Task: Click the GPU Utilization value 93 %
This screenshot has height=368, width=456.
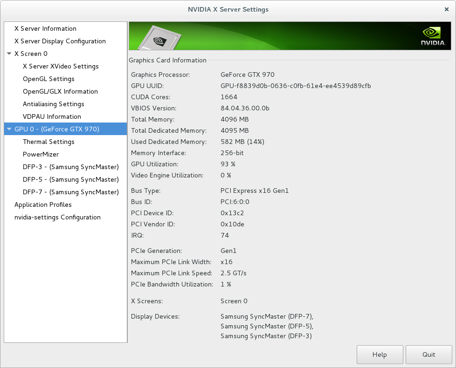Action: pyautogui.click(x=228, y=164)
